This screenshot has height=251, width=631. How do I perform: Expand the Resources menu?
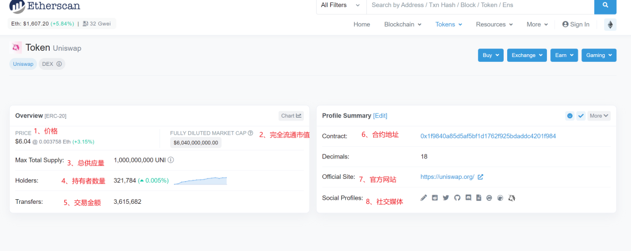tap(494, 24)
